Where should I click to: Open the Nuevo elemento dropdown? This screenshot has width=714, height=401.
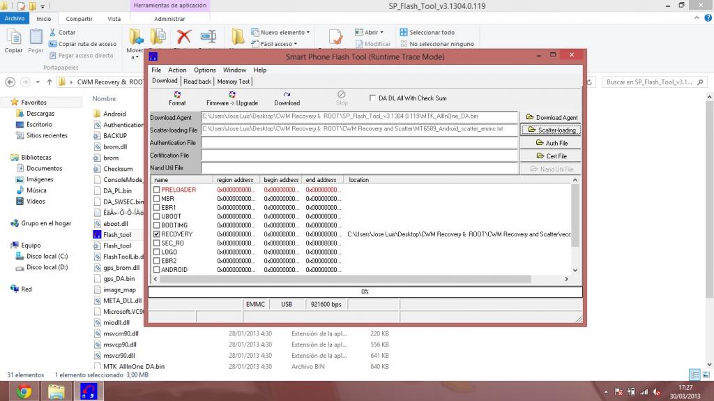[x=280, y=32]
